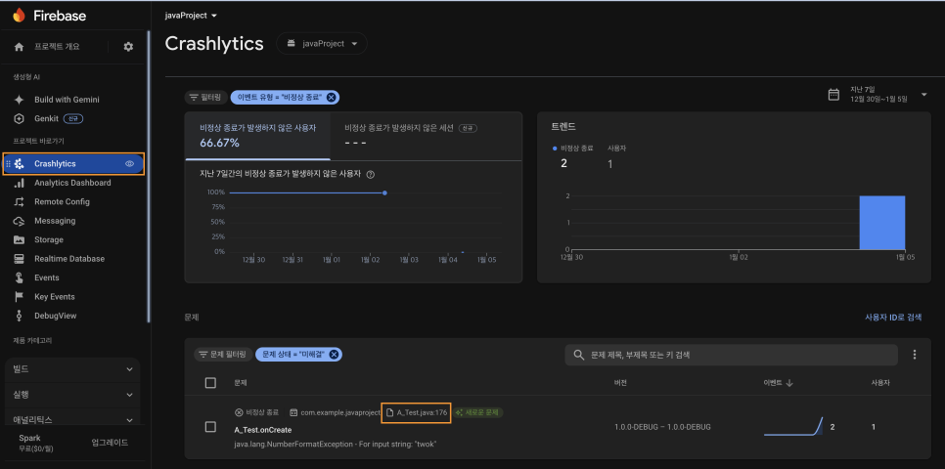Click the 66.67% value
This screenshot has width=945, height=469.
[219, 143]
